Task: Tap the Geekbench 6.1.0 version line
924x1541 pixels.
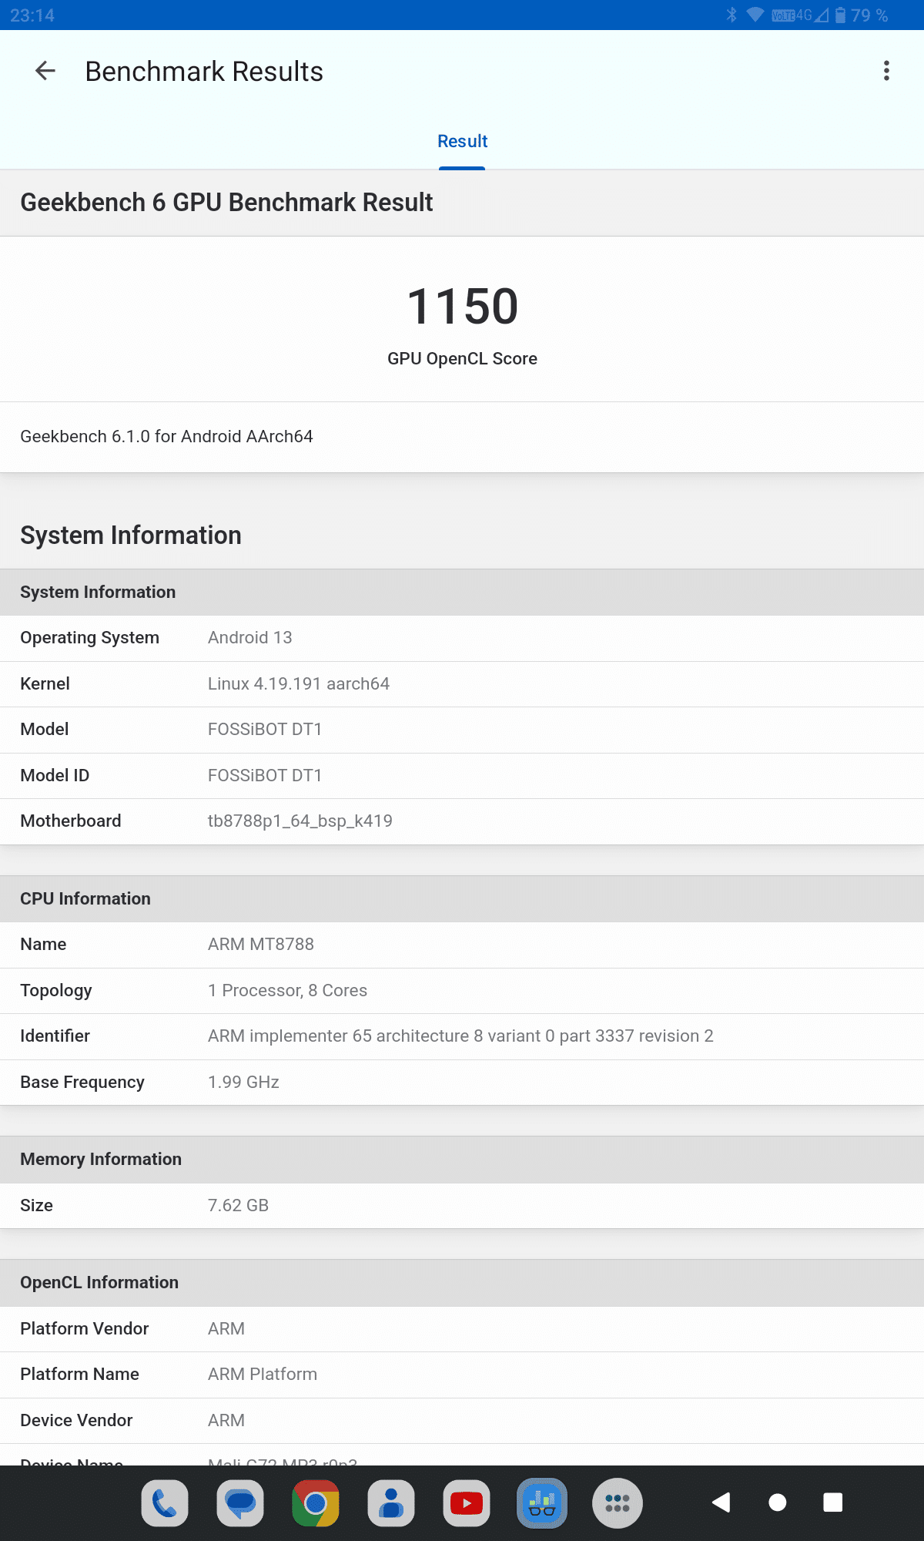Action: coord(166,437)
